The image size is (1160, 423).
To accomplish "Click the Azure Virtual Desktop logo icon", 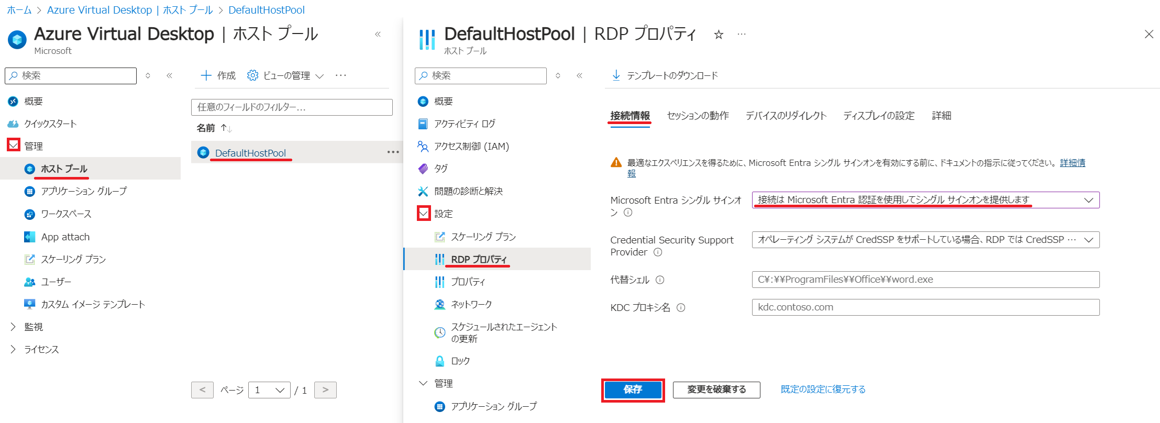I will coord(17,39).
